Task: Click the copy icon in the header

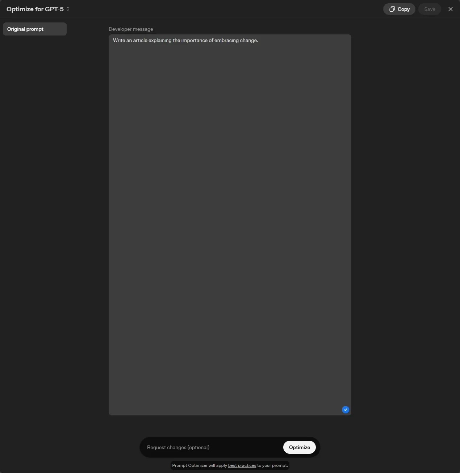Action: tap(392, 9)
